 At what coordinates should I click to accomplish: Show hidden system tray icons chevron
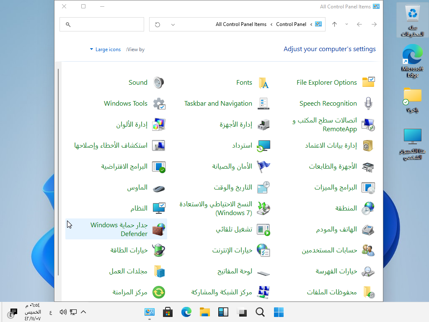point(83,312)
